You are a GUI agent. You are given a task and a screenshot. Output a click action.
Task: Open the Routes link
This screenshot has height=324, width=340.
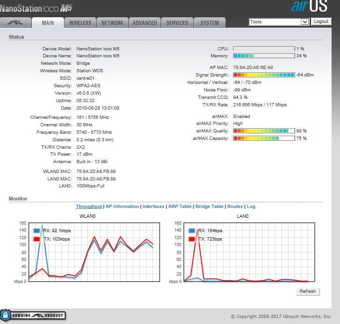coord(235,207)
